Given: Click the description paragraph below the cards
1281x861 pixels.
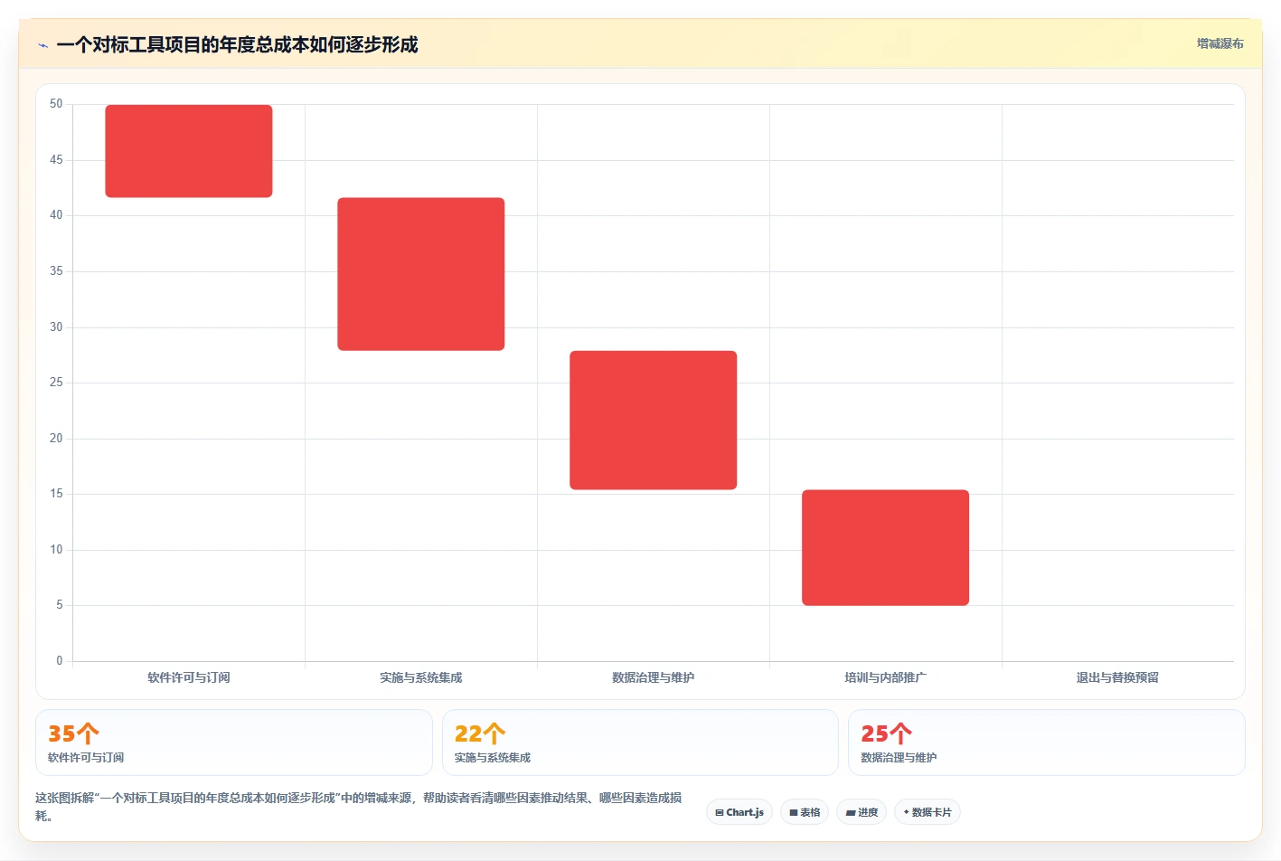Looking at the screenshot, I should 359,807.
